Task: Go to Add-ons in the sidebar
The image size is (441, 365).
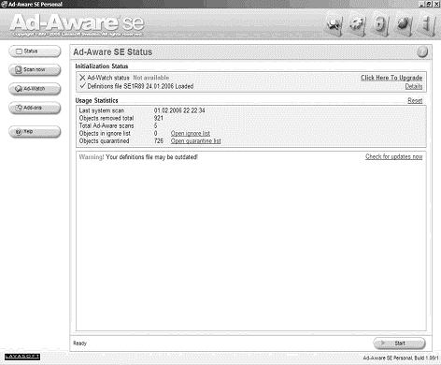Action: point(35,108)
